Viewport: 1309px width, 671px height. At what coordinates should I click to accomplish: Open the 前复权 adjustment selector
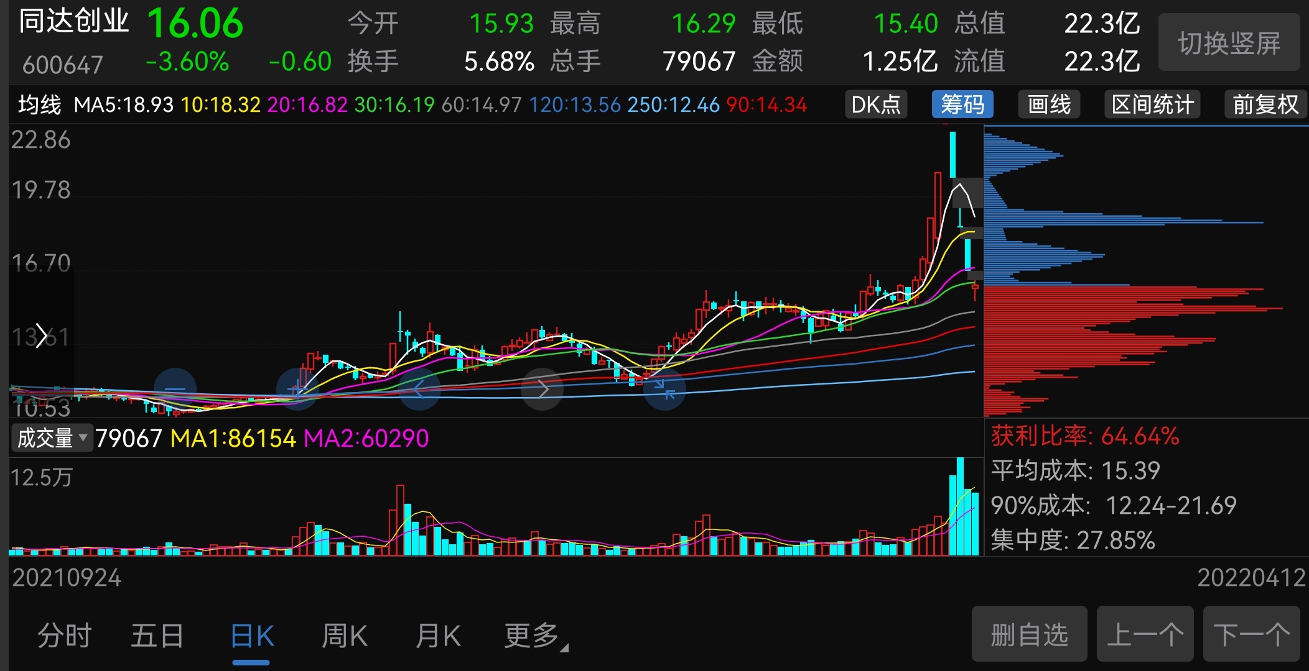click(x=1265, y=104)
